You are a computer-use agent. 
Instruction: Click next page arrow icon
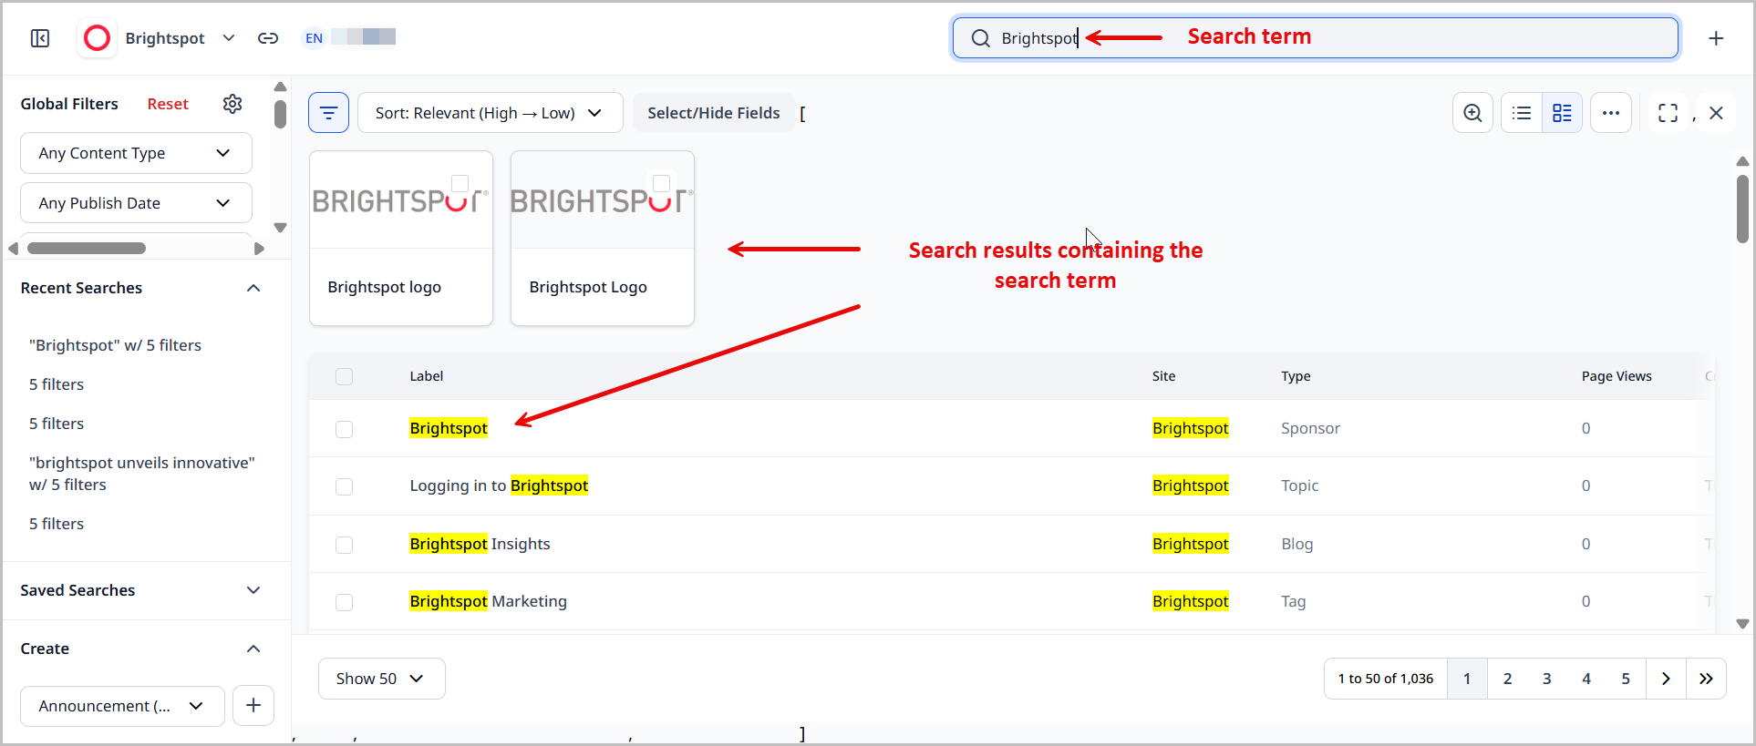[1666, 679]
